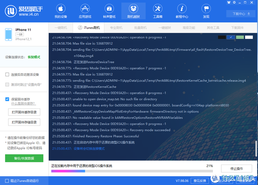258x185 pixels.
Task: Switch to 其他工具 tab
Action: (x=213, y=28)
